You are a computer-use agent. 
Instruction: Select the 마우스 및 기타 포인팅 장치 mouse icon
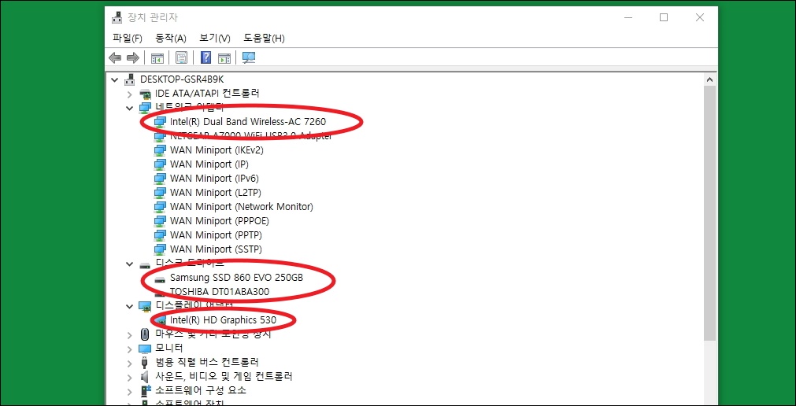145,334
